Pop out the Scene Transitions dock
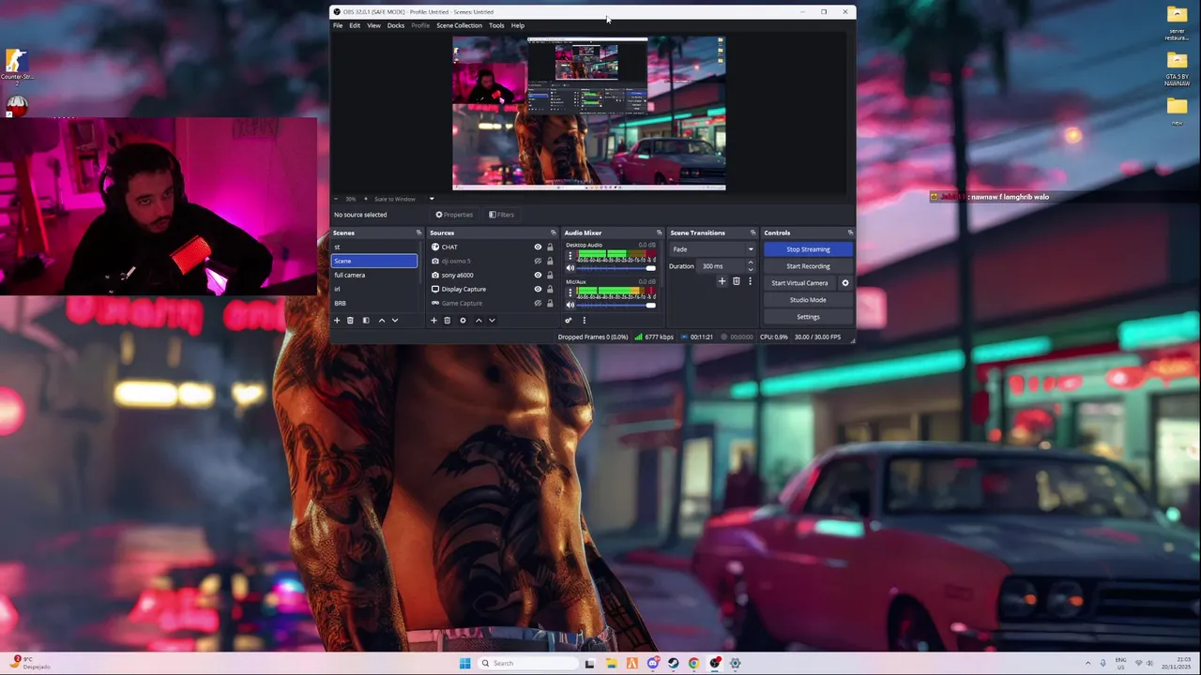This screenshot has height=675, width=1201. [753, 232]
